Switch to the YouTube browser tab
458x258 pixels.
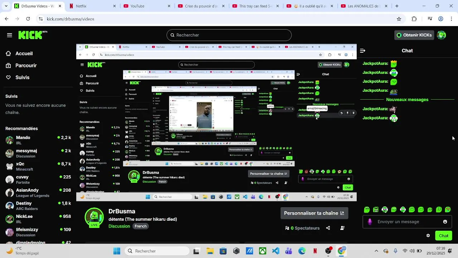tap(146, 6)
